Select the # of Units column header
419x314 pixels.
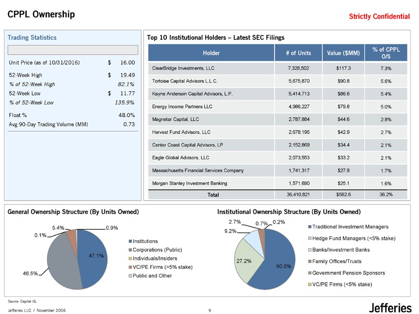click(x=297, y=52)
